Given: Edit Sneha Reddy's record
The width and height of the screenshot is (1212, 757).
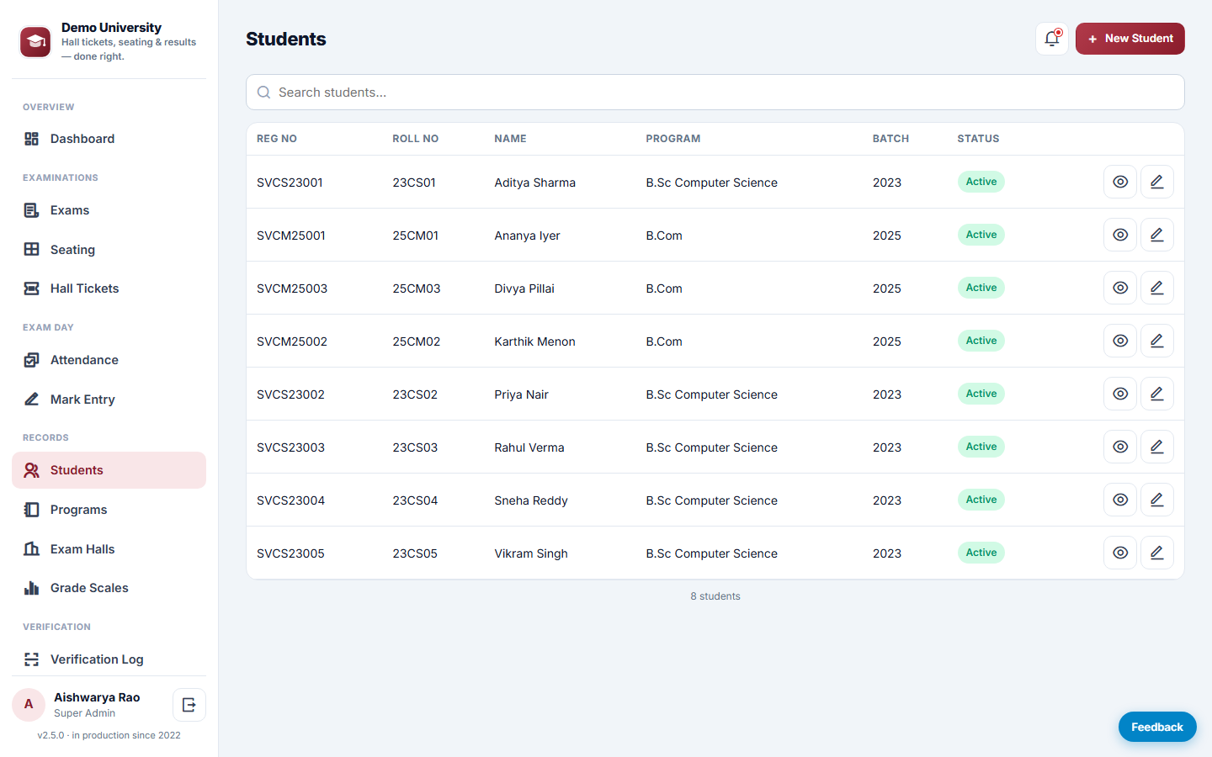Looking at the screenshot, I should [1157, 500].
